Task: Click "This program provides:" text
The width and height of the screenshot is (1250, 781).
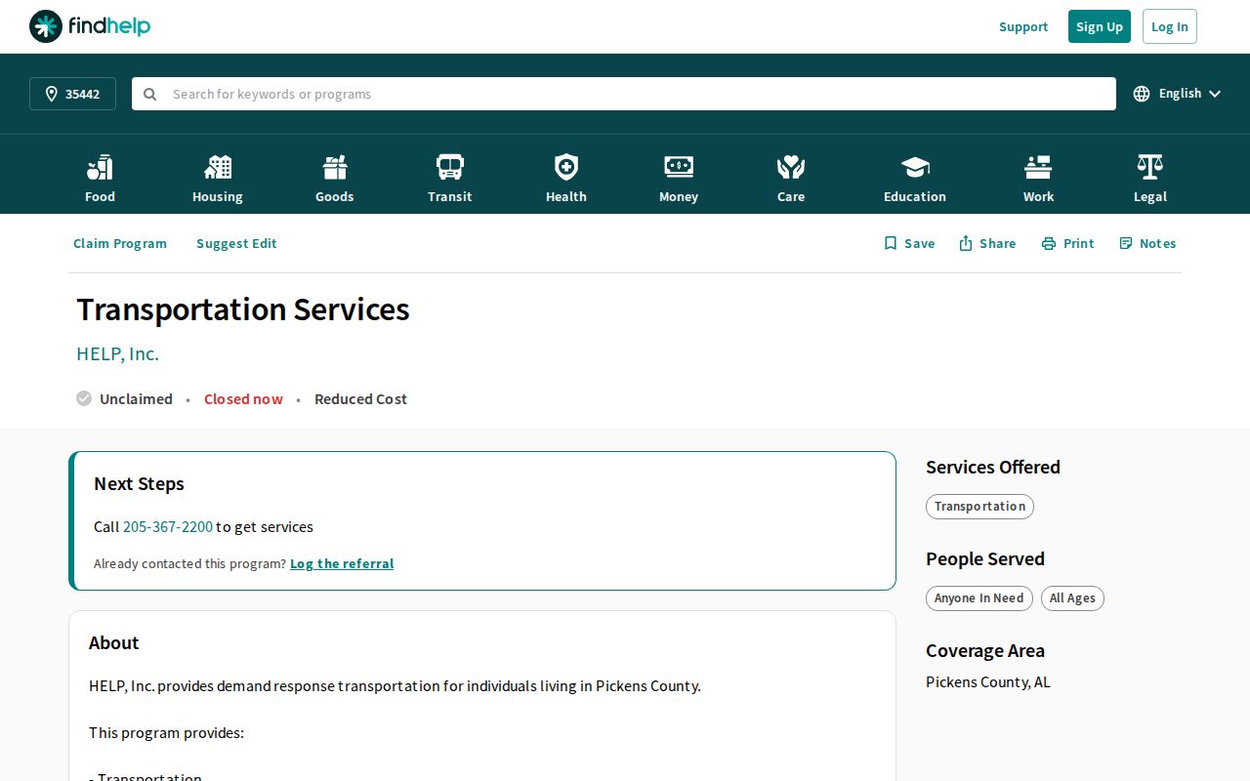Action: [166, 732]
